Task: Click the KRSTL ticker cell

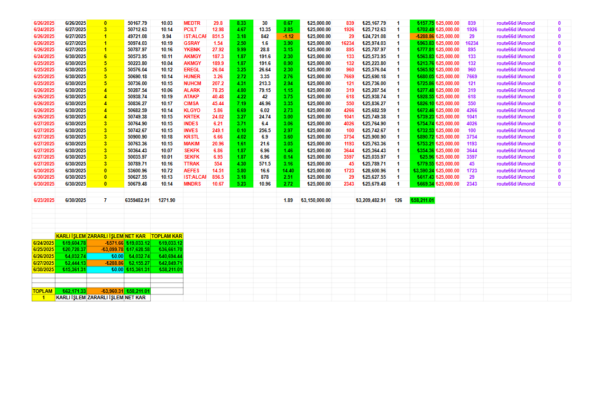Action: tap(195, 137)
